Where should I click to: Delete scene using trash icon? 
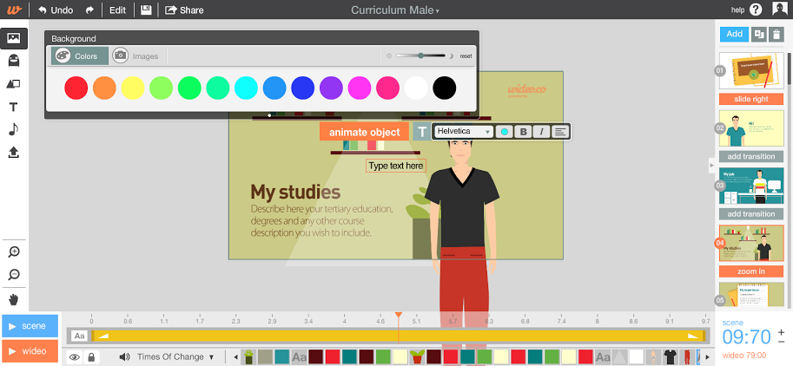coord(776,35)
